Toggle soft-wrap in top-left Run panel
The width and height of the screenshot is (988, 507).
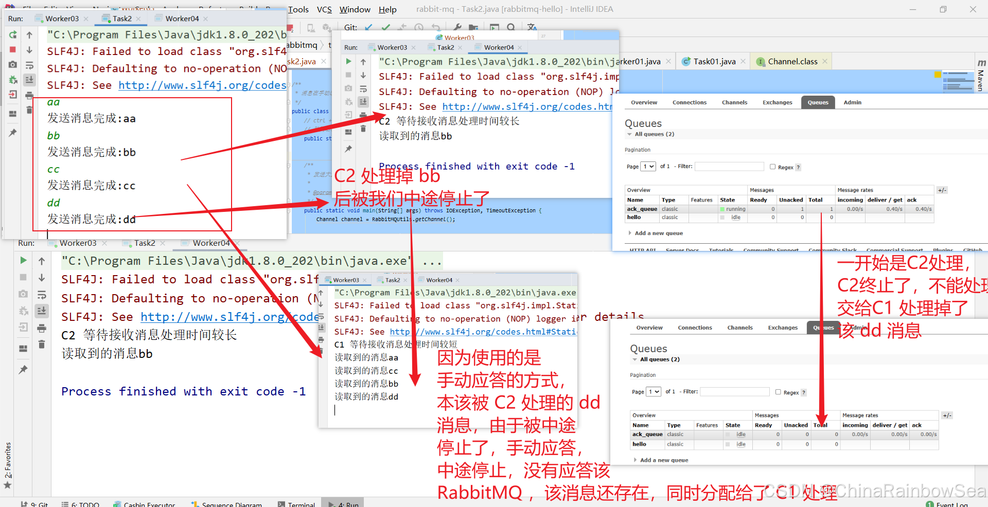pos(29,65)
